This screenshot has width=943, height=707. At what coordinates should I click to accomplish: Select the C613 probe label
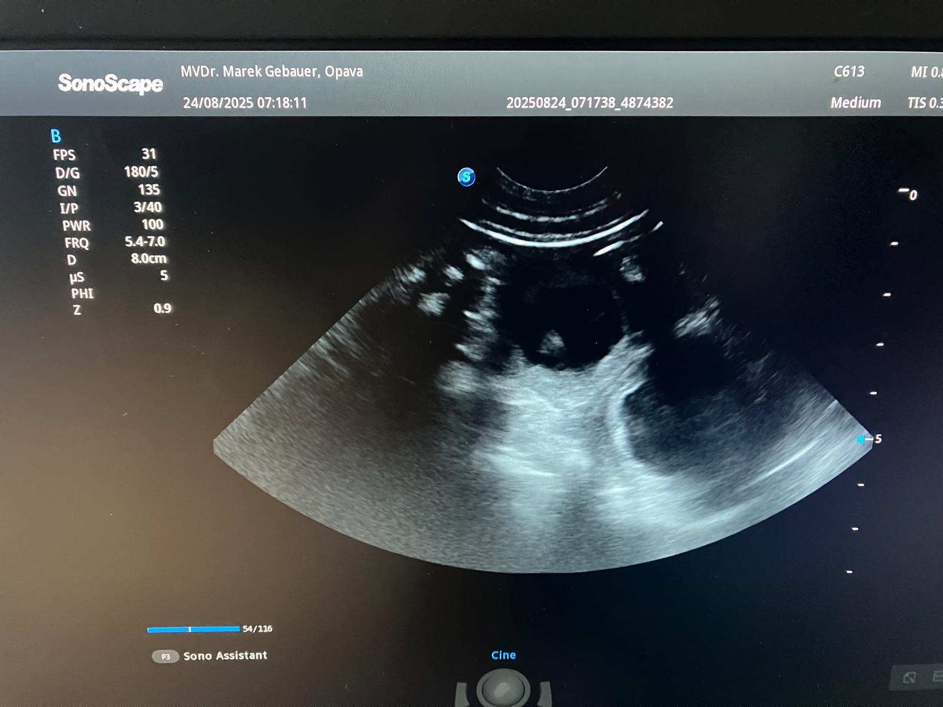pos(849,72)
